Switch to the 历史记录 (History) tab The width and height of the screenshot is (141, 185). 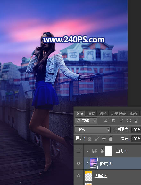pyautogui.click(x=118, y=114)
